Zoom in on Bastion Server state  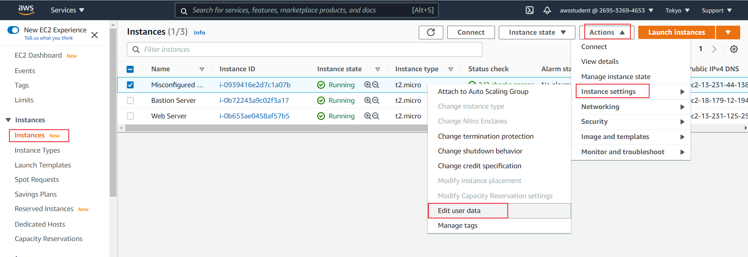[368, 100]
